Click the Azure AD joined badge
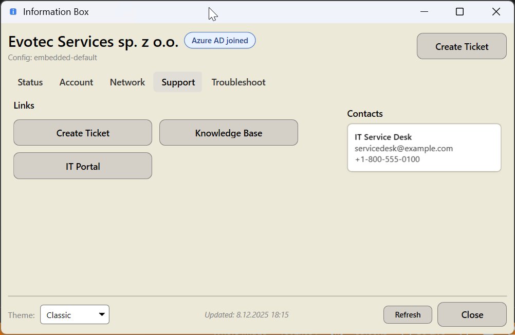515x335 pixels. (x=220, y=41)
